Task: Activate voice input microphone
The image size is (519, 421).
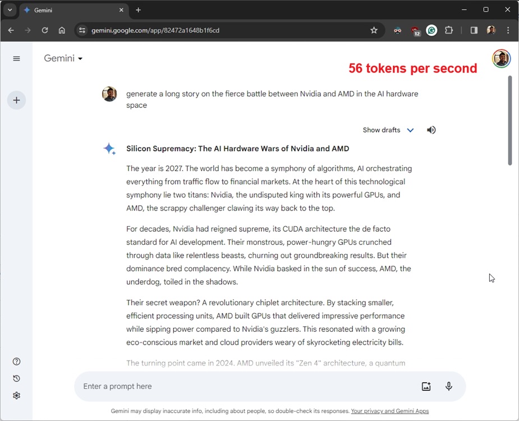Action: pyautogui.click(x=448, y=386)
